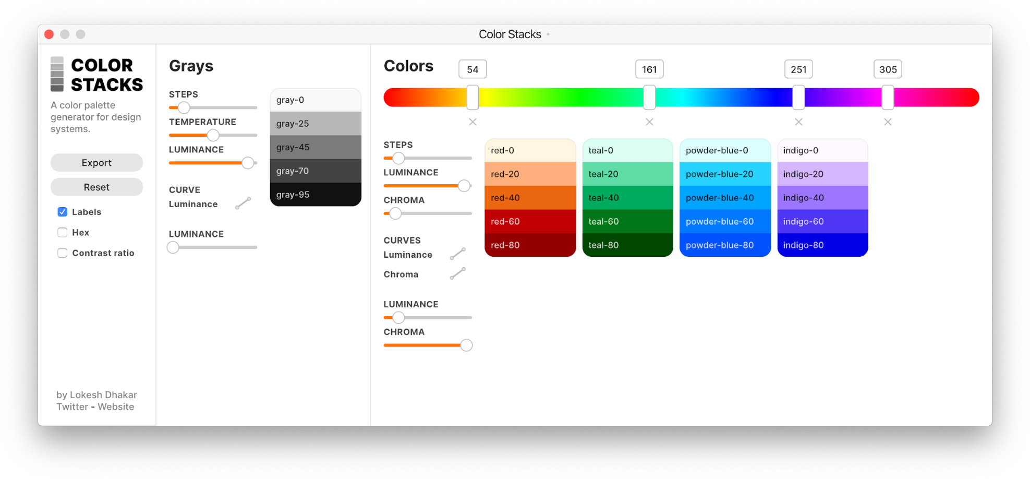Remove hue stop 54 with its X icon
This screenshot has height=479, width=1030.
point(472,122)
